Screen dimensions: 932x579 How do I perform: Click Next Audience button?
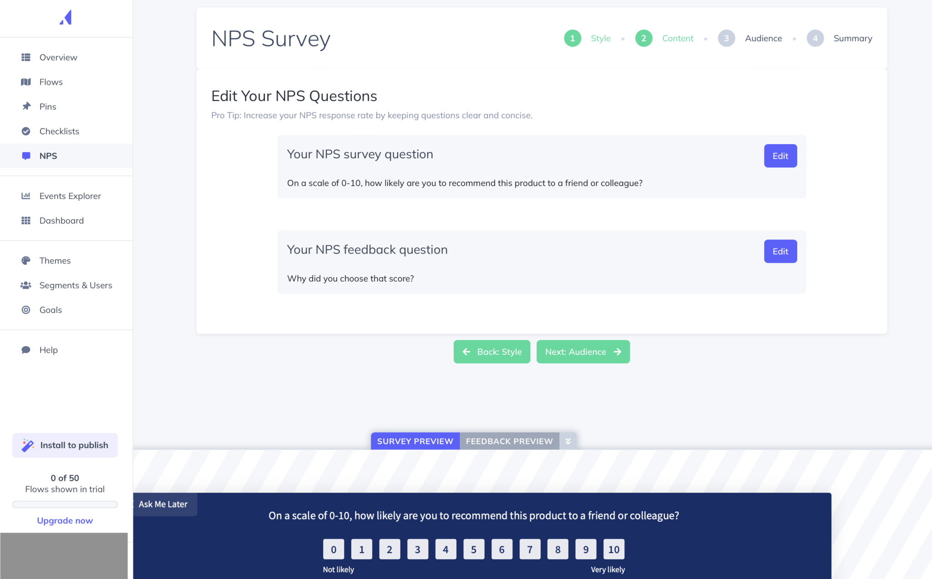click(582, 352)
